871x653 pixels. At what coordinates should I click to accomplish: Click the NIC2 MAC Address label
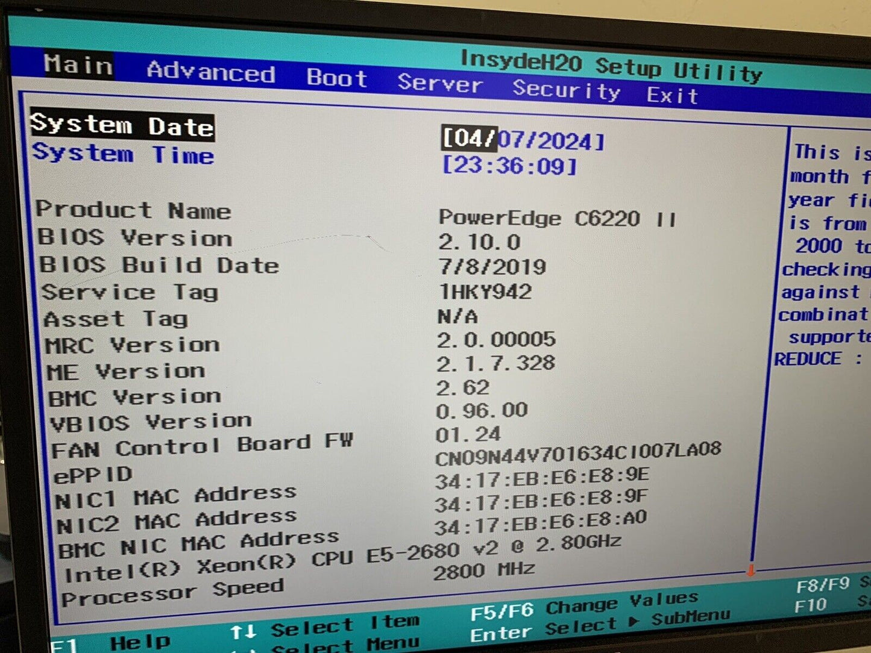177,521
